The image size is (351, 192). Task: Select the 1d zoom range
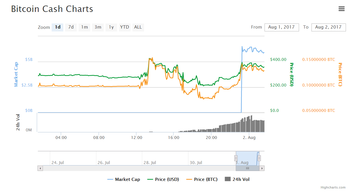pyautogui.click(x=58, y=27)
